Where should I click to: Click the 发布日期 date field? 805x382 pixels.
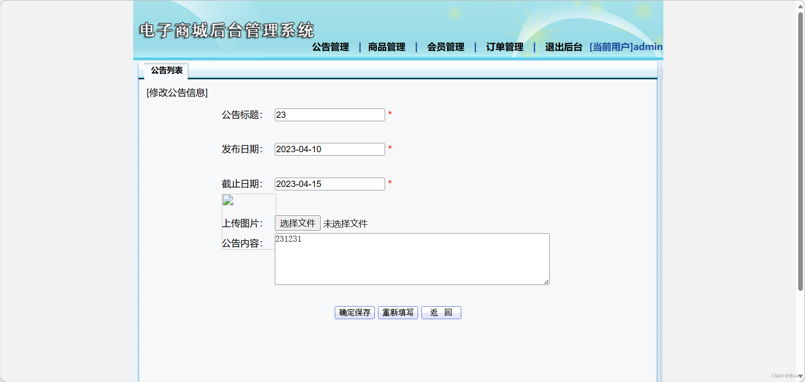[330, 149]
